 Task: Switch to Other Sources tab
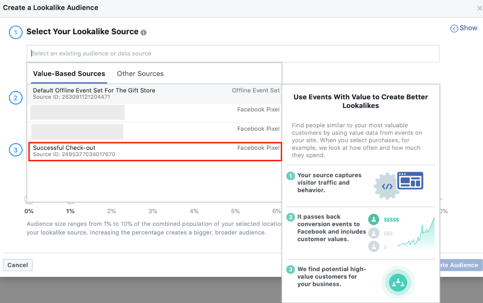click(x=140, y=74)
